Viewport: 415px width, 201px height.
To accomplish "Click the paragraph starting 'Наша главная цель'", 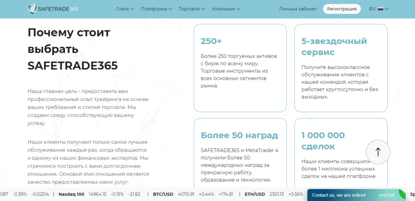I will click(x=88, y=107).
